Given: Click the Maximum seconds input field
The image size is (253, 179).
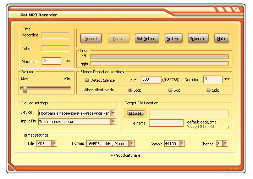Looking at the screenshot, I should click(51, 61).
